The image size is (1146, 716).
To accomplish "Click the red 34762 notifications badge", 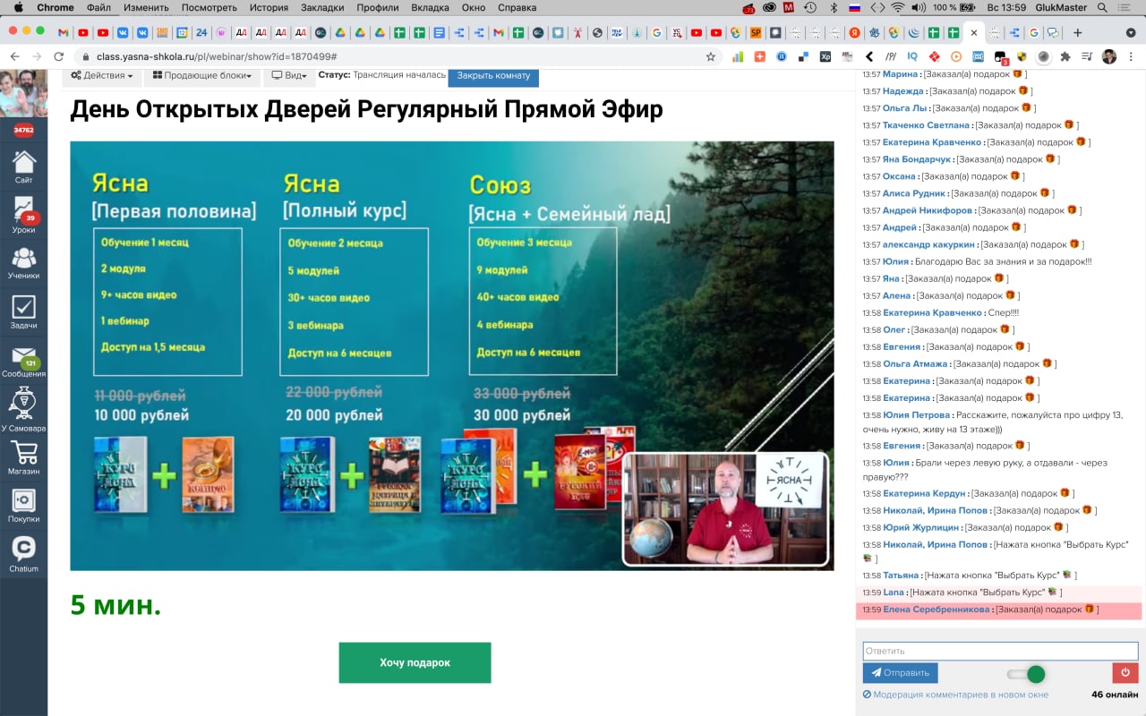I will point(23,130).
